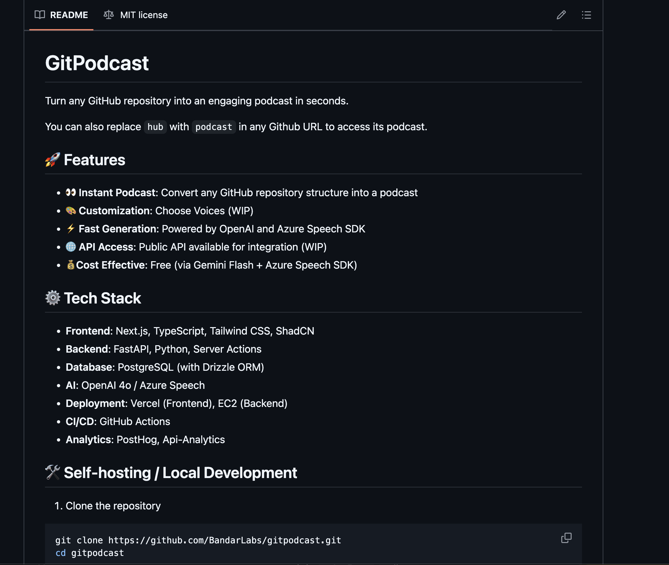Screen dimensions: 669x565
Task: Click the 'CI/CD' tech stack label
Action: [80, 421]
